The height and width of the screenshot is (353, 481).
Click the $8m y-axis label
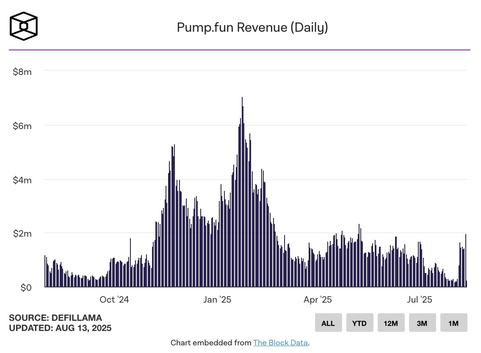tap(22, 72)
